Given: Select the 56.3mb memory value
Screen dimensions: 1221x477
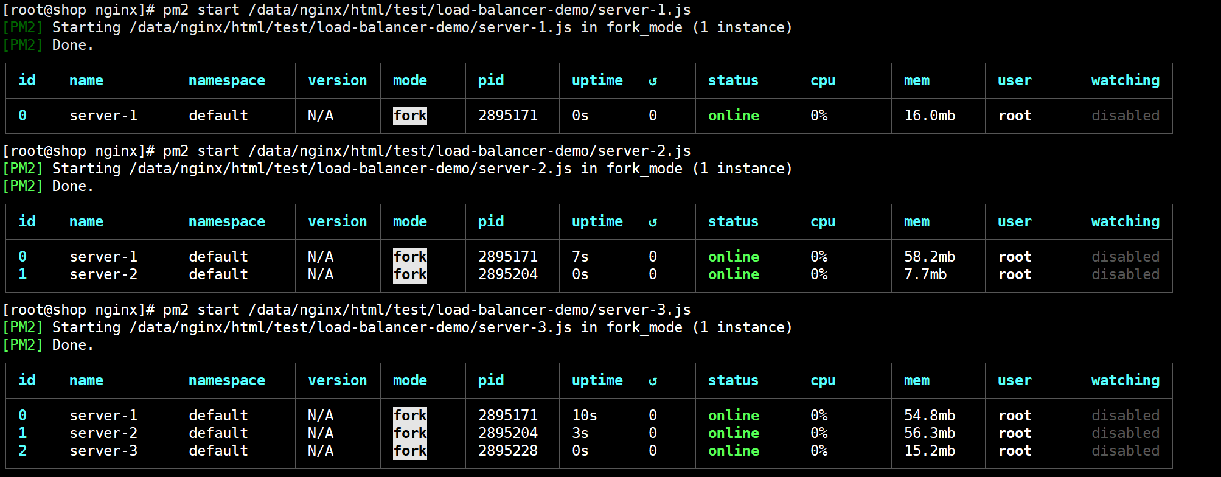Looking at the screenshot, I should (930, 433).
